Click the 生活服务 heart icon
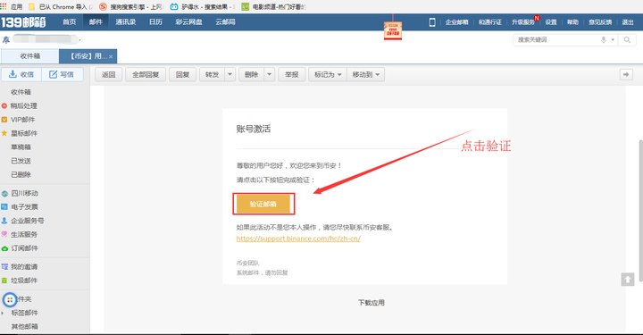This screenshot has height=335, width=643. (x=4, y=235)
